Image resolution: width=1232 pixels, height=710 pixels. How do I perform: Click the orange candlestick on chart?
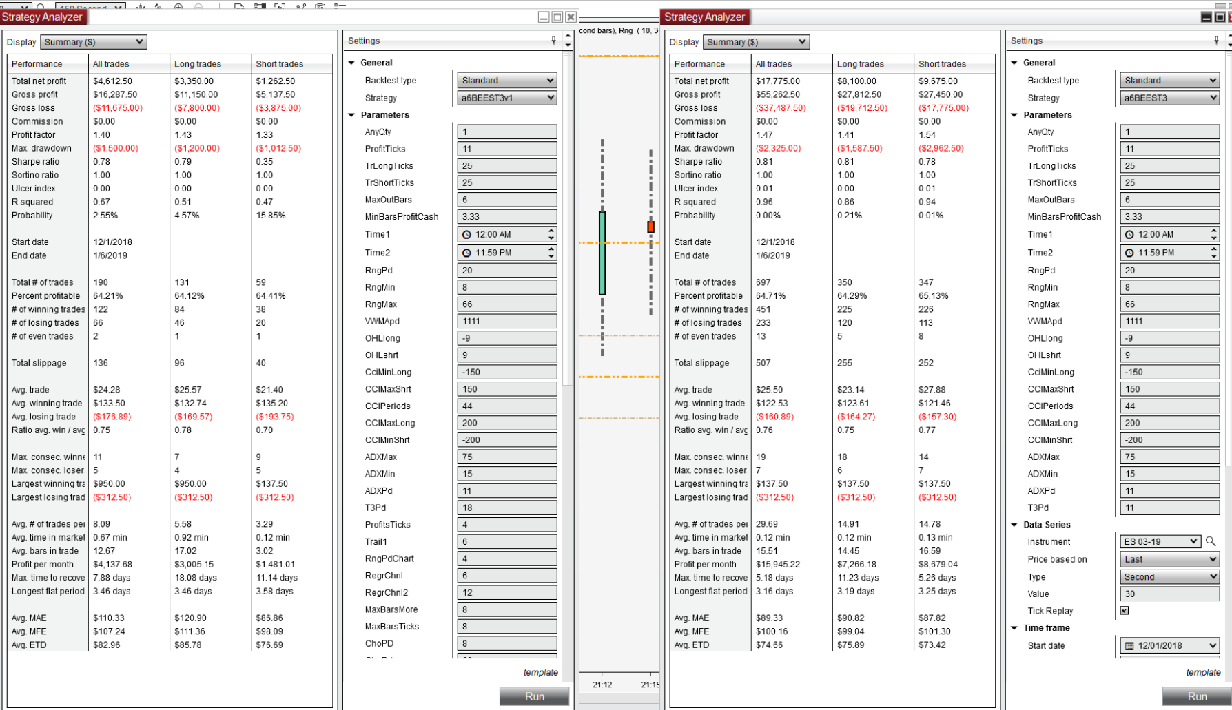(x=650, y=227)
